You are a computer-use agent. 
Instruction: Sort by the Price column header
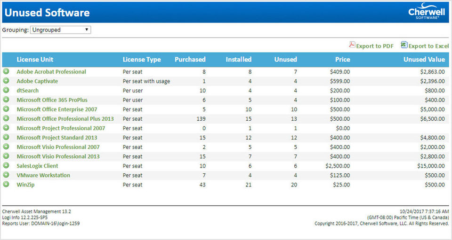click(x=342, y=60)
